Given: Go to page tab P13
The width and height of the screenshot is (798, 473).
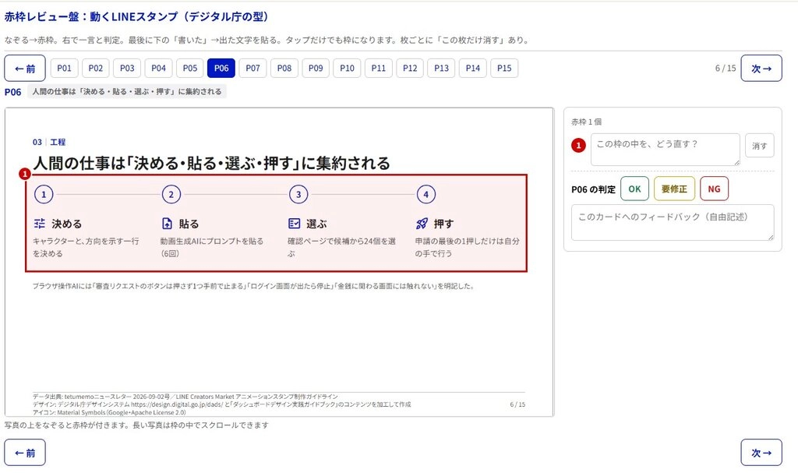Looking at the screenshot, I should (x=442, y=69).
